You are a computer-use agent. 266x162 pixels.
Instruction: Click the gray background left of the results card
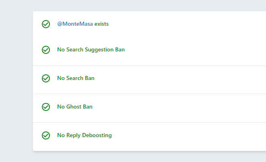[16, 81]
